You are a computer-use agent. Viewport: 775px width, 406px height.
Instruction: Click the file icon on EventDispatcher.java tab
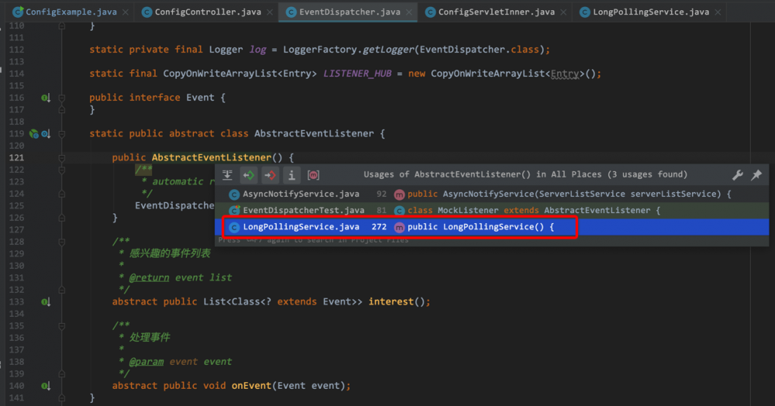(291, 12)
